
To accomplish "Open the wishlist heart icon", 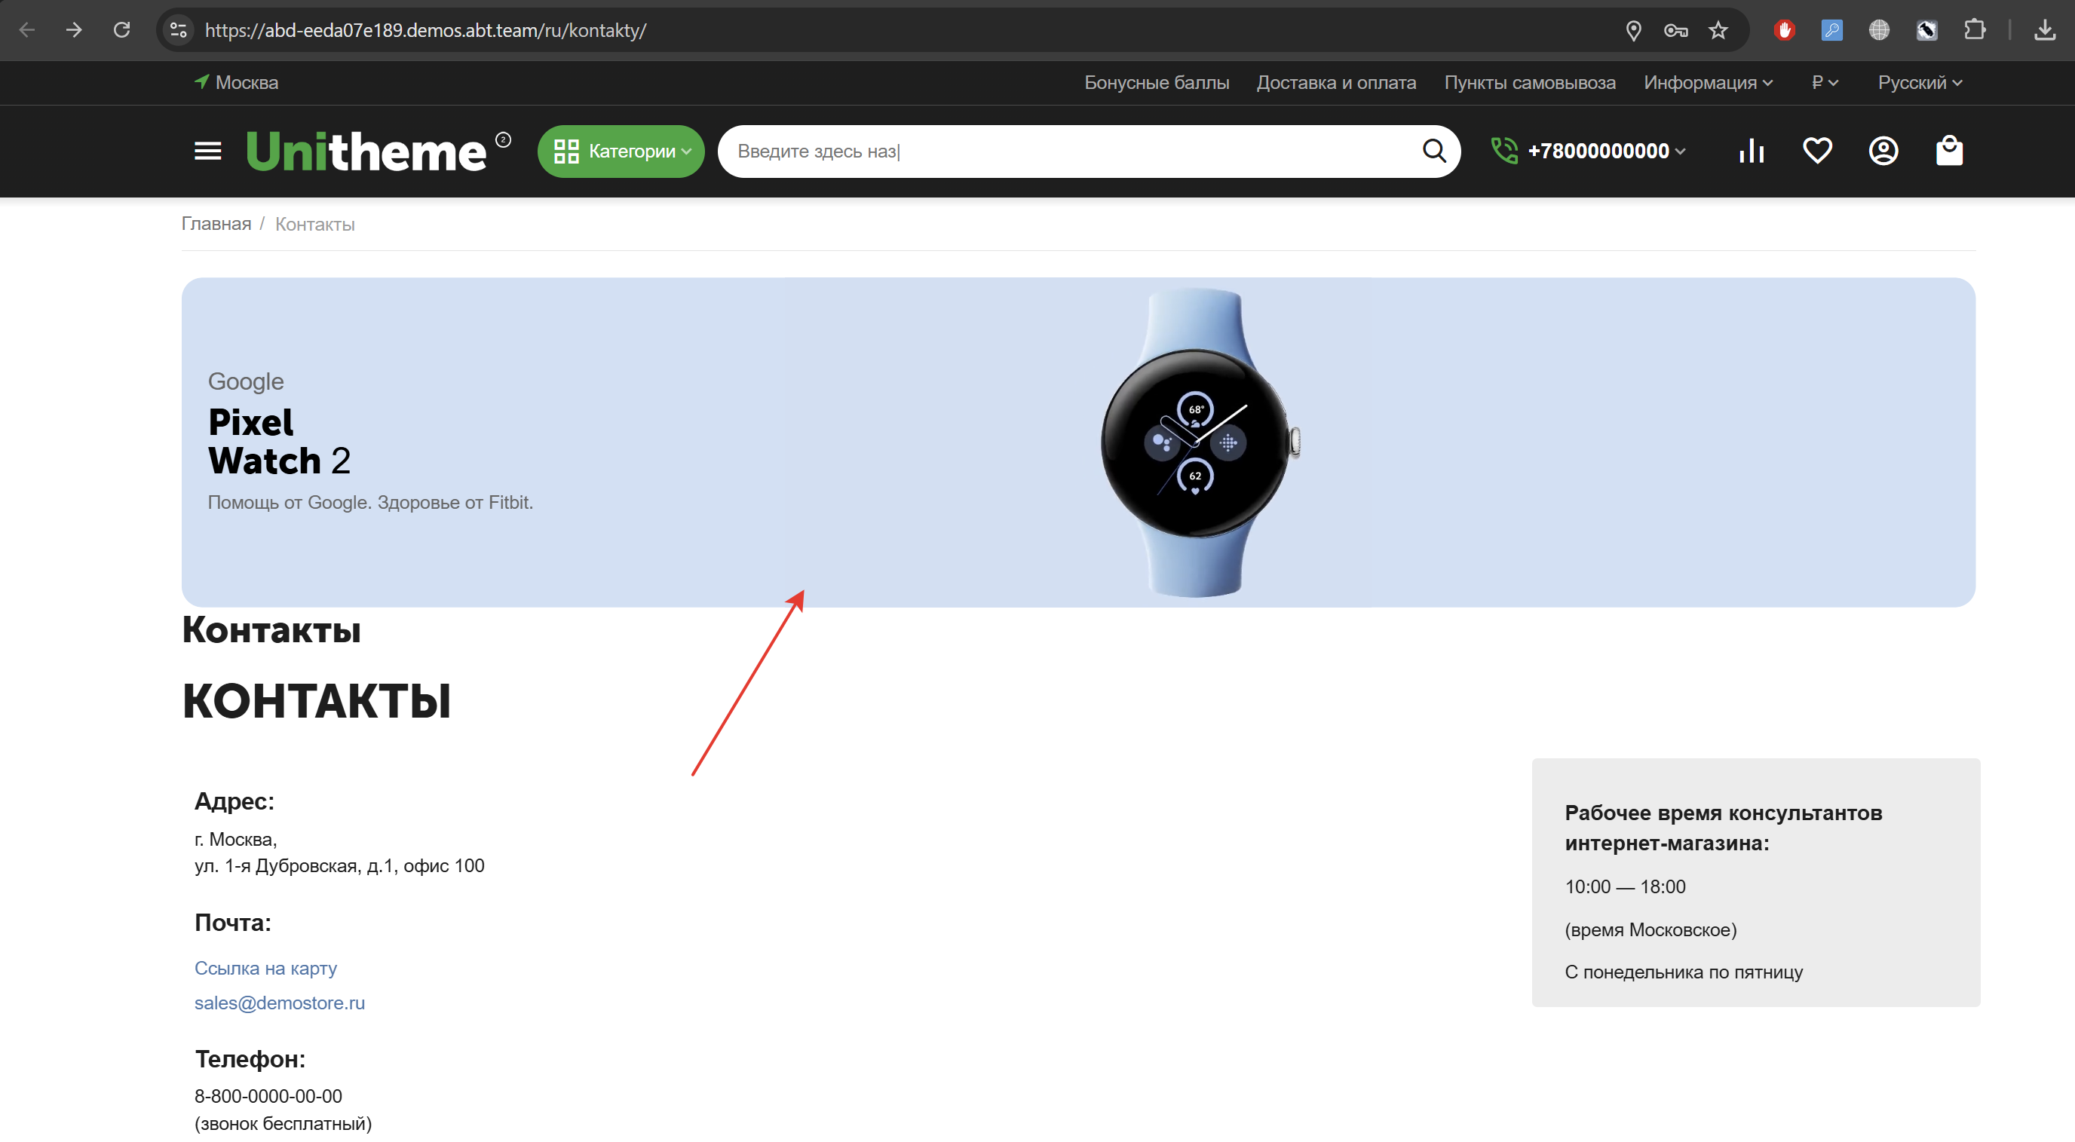I will coord(1817,151).
